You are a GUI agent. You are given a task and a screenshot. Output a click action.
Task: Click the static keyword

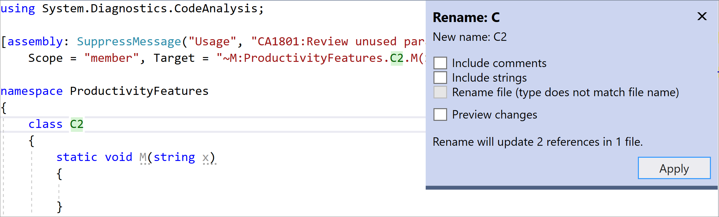click(x=77, y=157)
